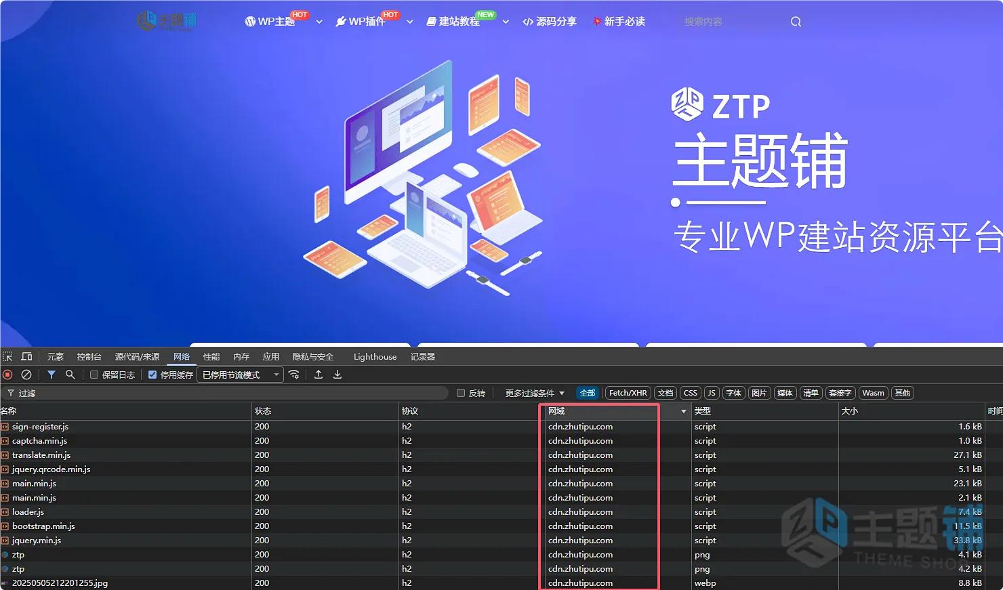
Task: Sort by the 状态 column header
Action: click(x=325, y=411)
